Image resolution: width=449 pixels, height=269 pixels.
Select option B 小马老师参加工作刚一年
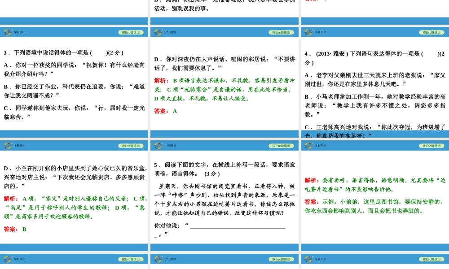(375, 105)
